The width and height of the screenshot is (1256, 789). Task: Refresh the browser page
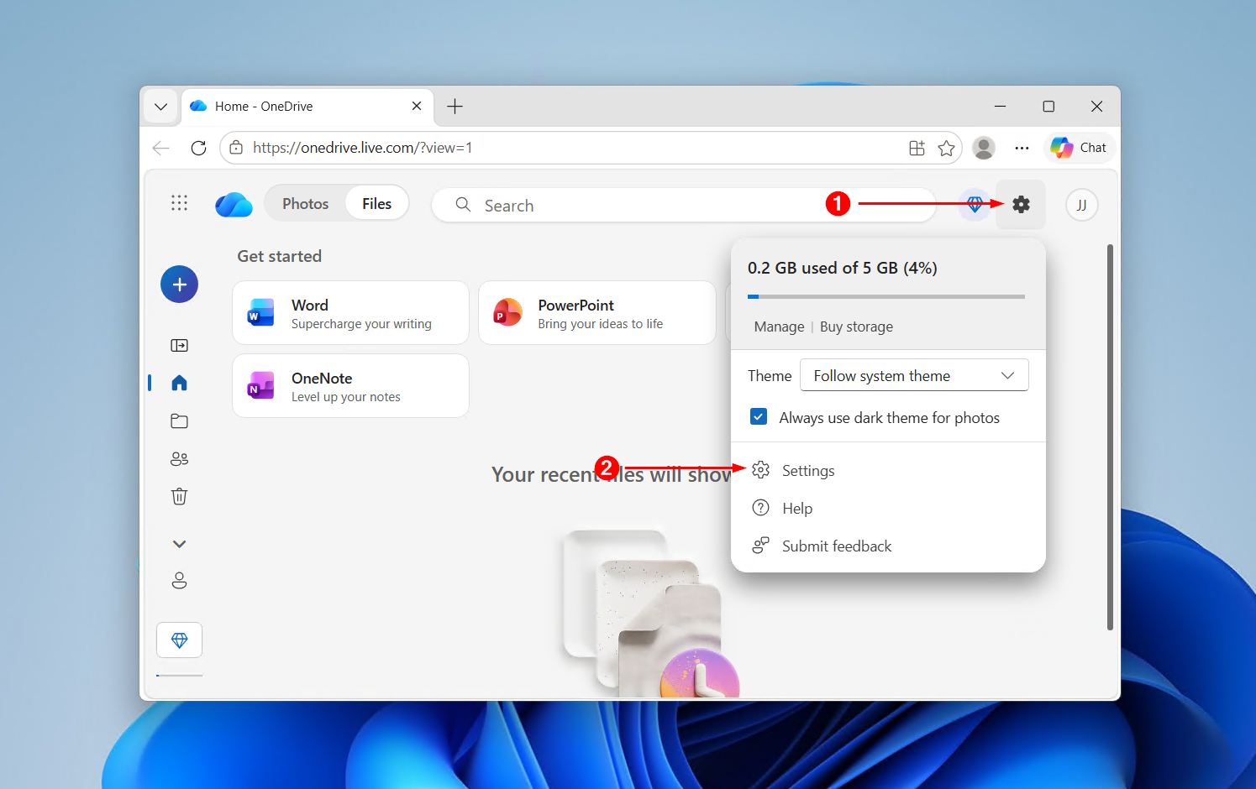pos(198,148)
